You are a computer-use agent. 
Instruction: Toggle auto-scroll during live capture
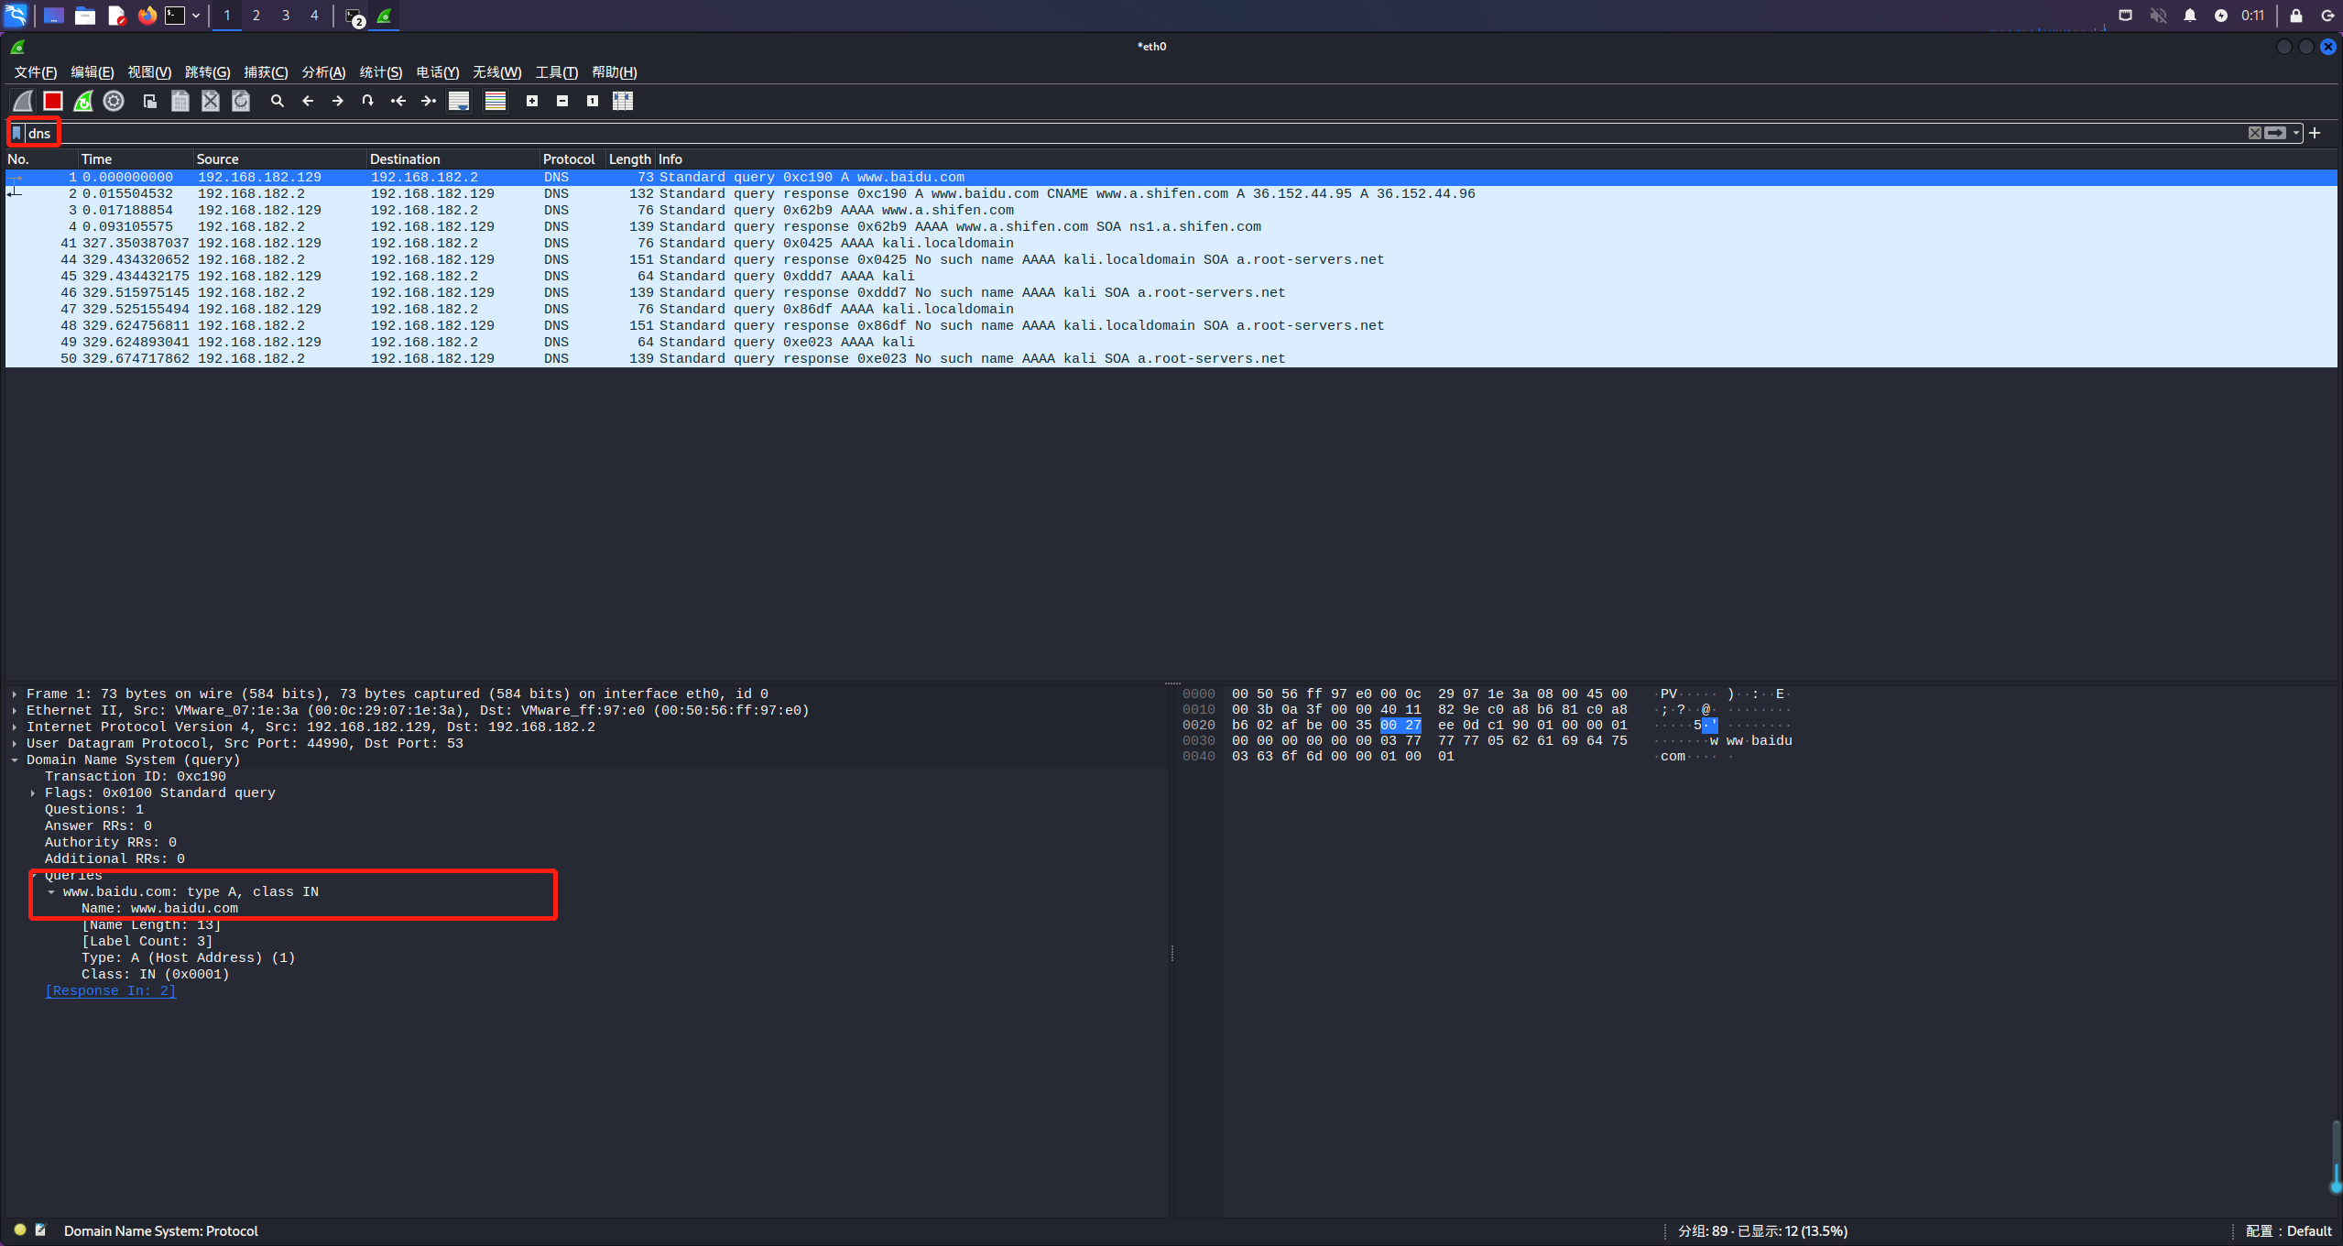pos(459,101)
